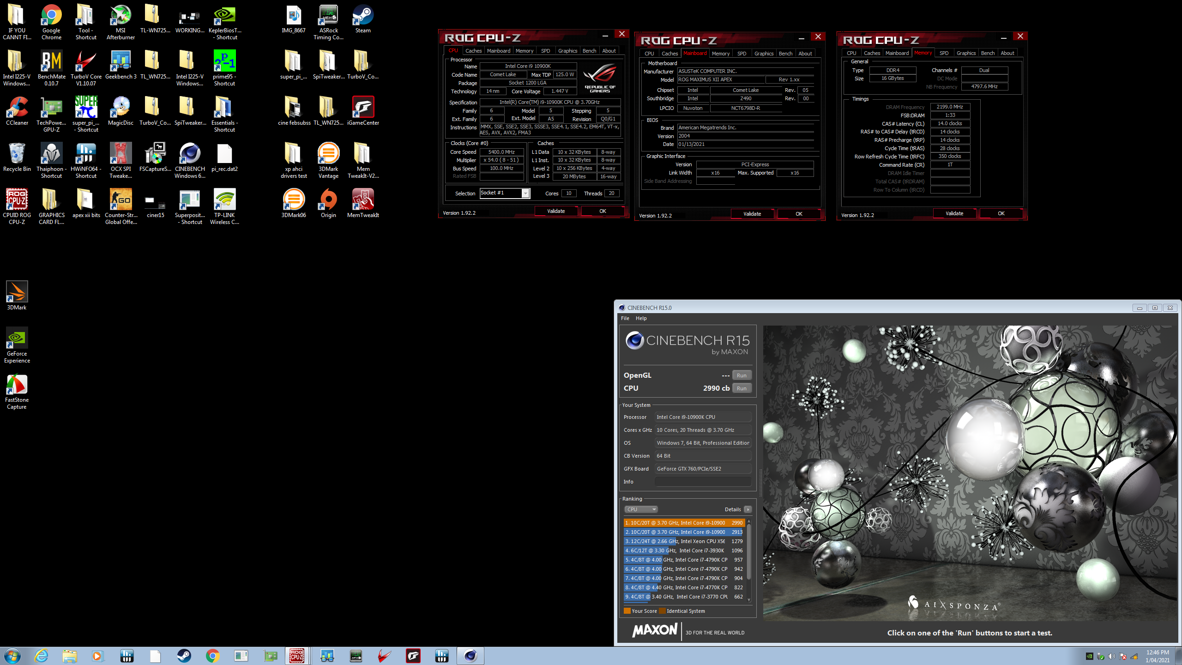Switch to Caches tab in first CPU-Z window
Screen dimensions: 1182x665
(473, 51)
